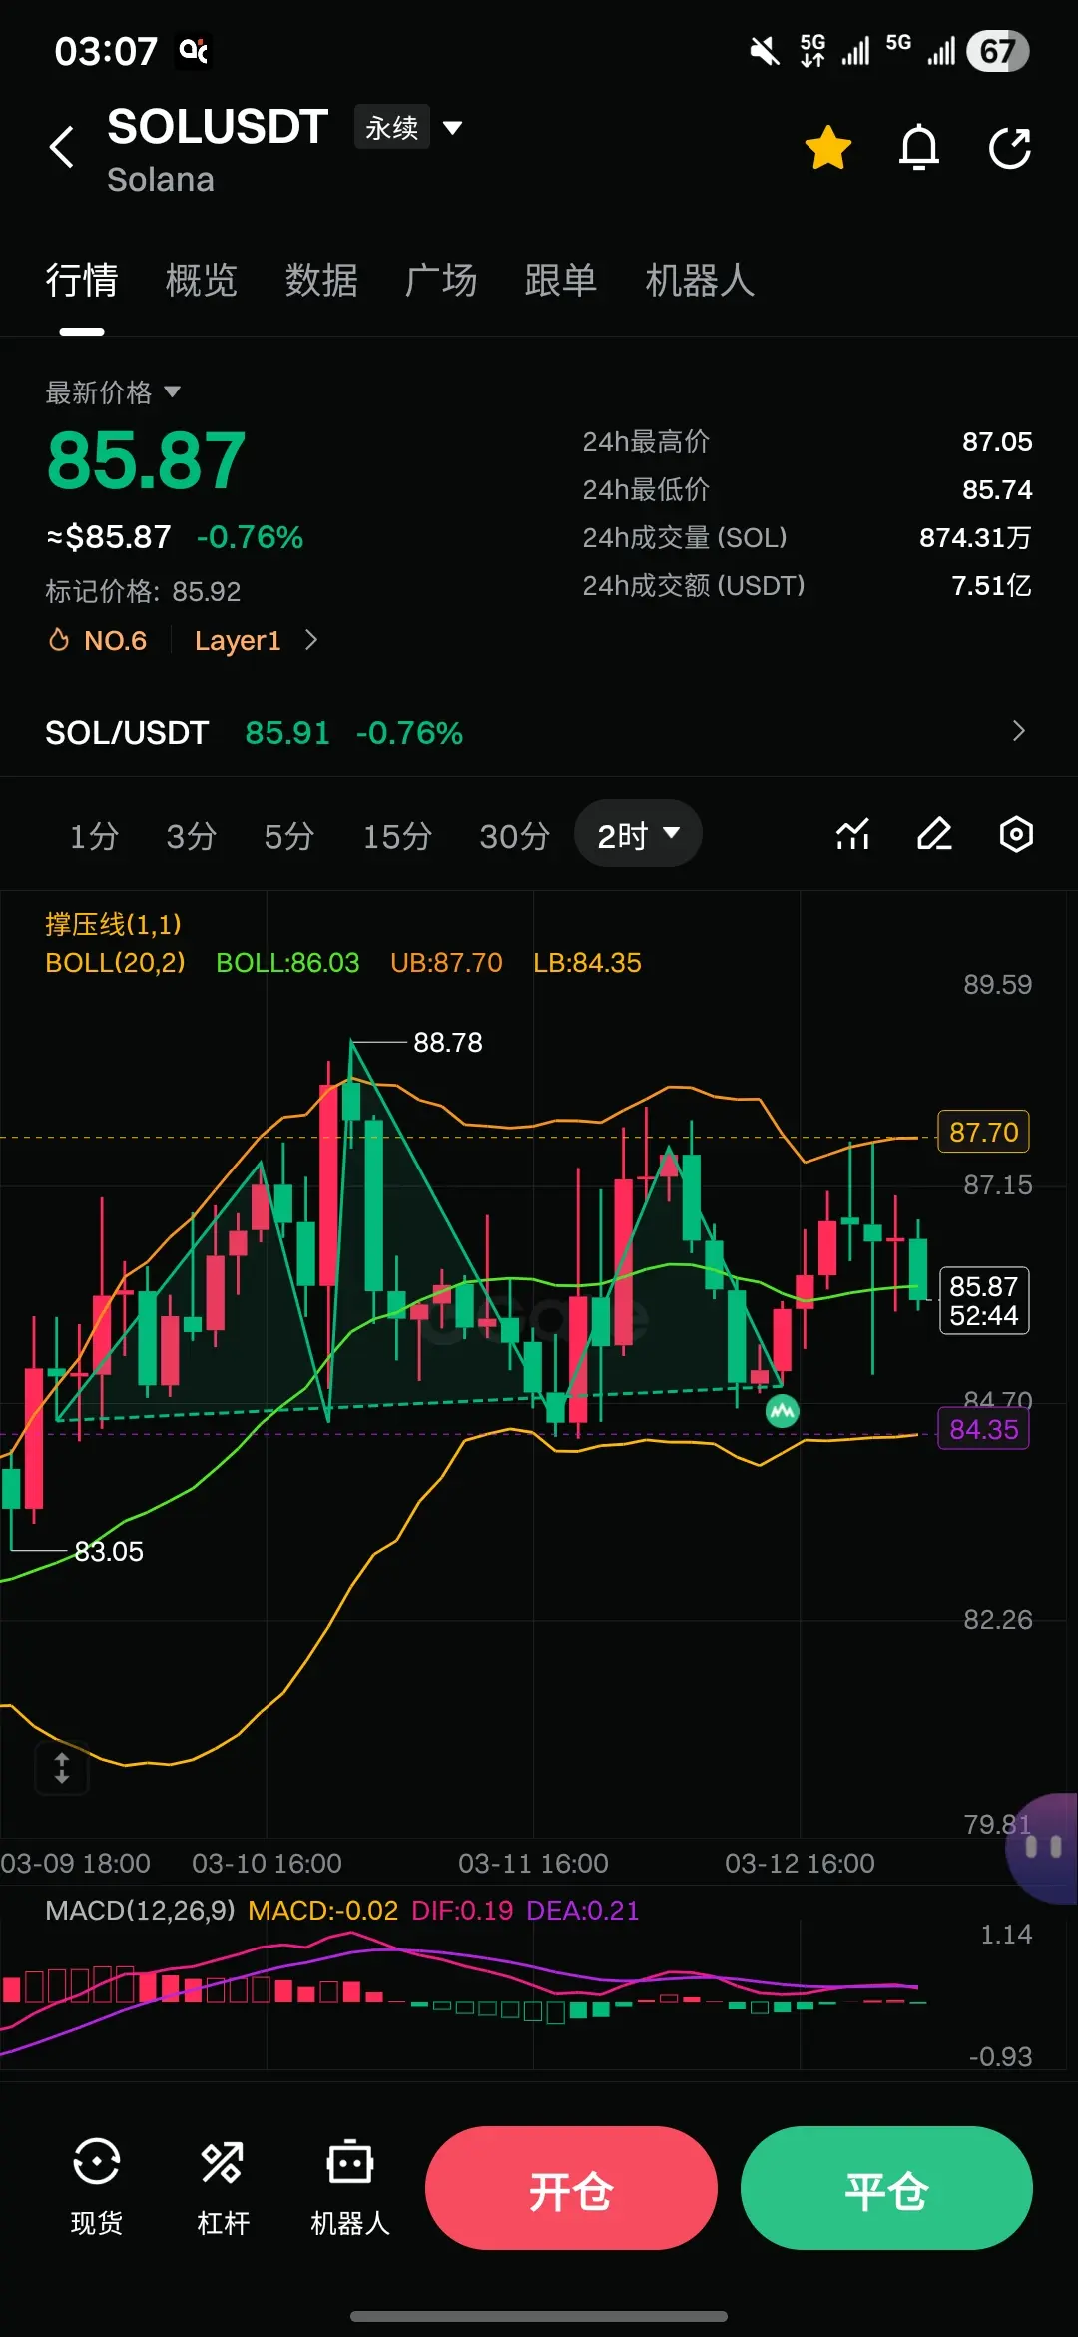Screen dimensions: 1078x2337
Task: Tap the MACD(12,26,9) indicator label
Action: pyautogui.click(x=140, y=1910)
